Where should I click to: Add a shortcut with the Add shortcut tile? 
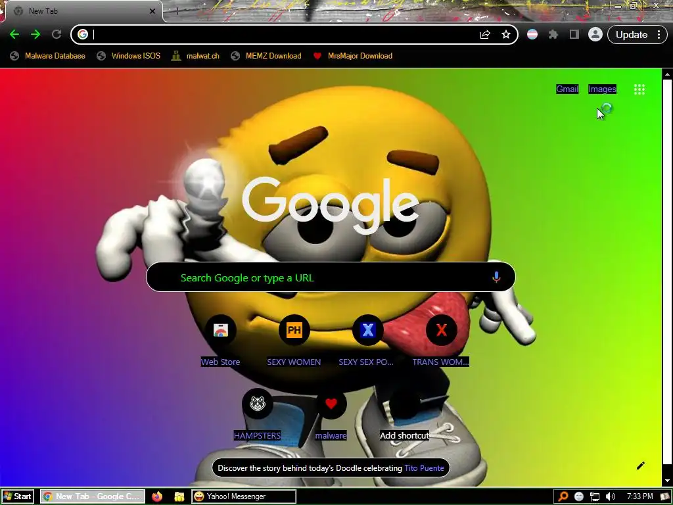pos(404,414)
